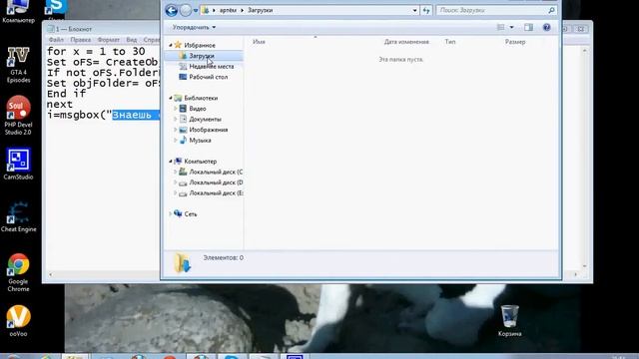The width and height of the screenshot is (639, 359).
Task: Expand the address bar path dropdown
Action: pos(415,11)
